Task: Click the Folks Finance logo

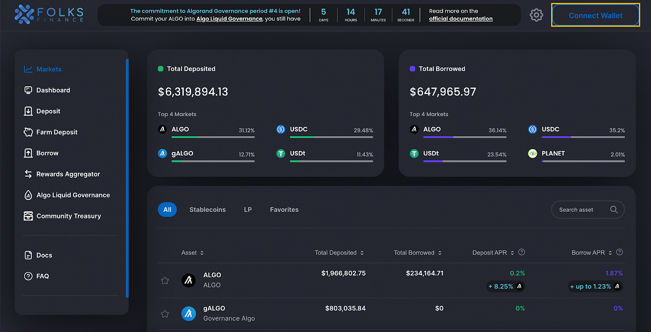Action: pyautogui.click(x=49, y=15)
